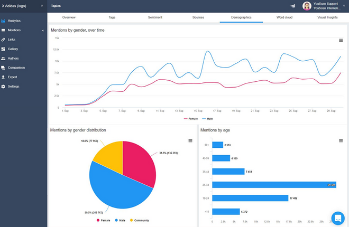Click the Authors people icon
349x227 pixels.
pyautogui.click(x=3, y=59)
